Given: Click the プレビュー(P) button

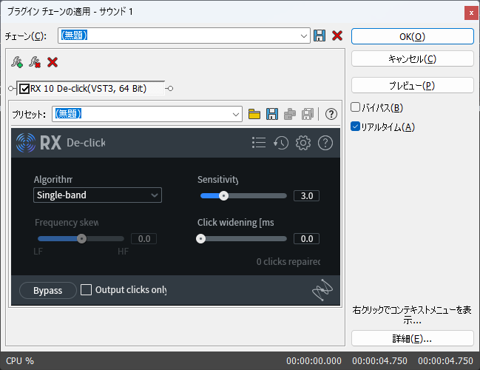Looking at the screenshot, I should click(413, 85).
